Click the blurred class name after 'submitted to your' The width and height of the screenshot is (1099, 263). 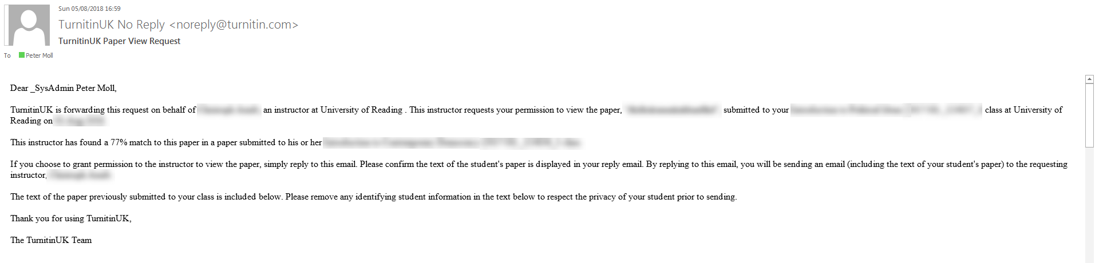coord(886,110)
